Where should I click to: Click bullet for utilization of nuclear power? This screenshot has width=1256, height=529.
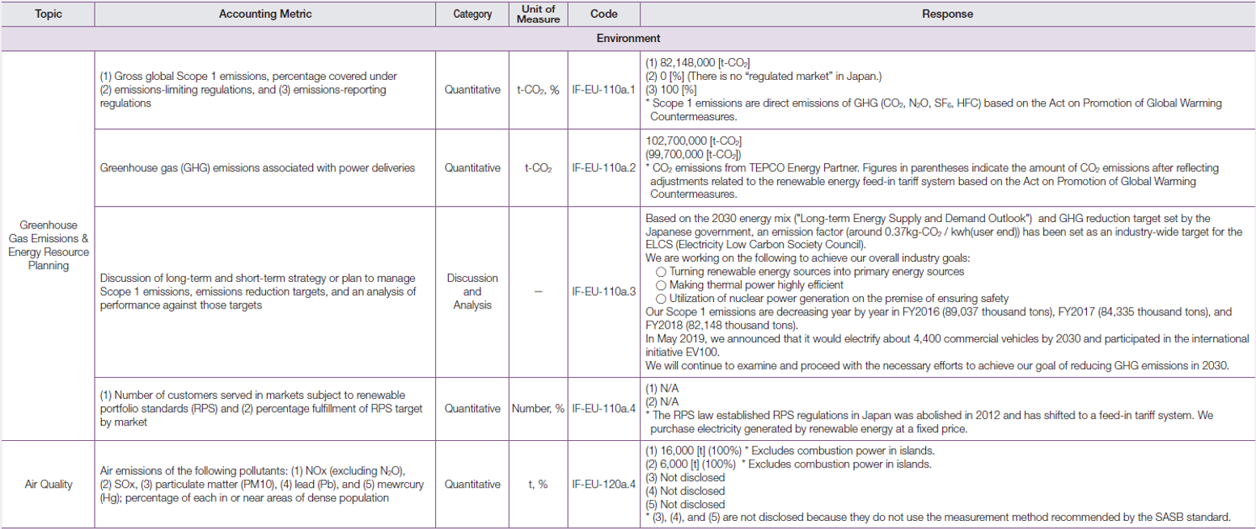point(662,296)
